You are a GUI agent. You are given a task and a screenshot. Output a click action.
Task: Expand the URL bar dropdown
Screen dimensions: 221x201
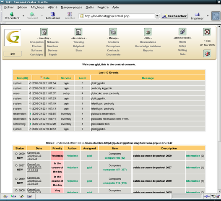tap(157, 16)
